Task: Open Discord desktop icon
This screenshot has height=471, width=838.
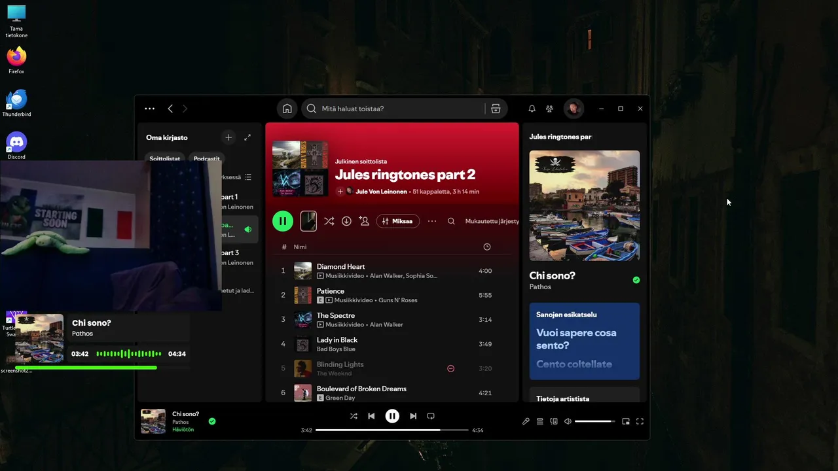Action: [x=16, y=146]
